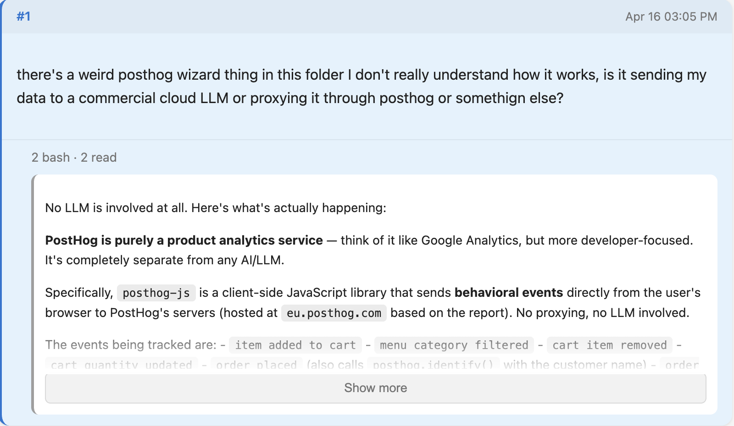This screenshot has height=426, width=734.
Task: Click the bold "PostHog is purely a product analytics service" heading
Action: [x=184, y=240]
